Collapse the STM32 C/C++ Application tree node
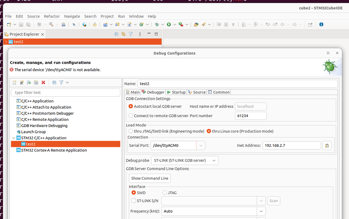Viewport: 349px width, 219px height. click(x=14, y=138)
